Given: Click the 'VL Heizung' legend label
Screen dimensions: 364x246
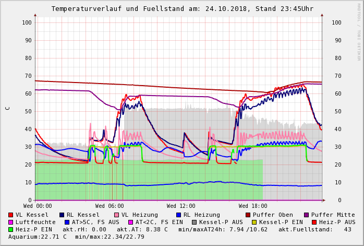Looking at the screenshot, I should coord(140,215).
